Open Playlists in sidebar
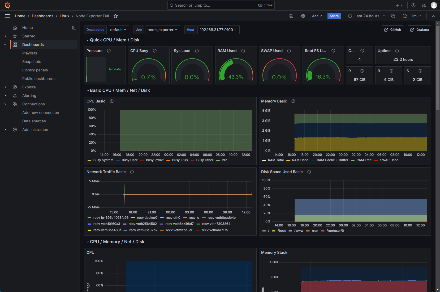440x292 pixels. [30, 53]
